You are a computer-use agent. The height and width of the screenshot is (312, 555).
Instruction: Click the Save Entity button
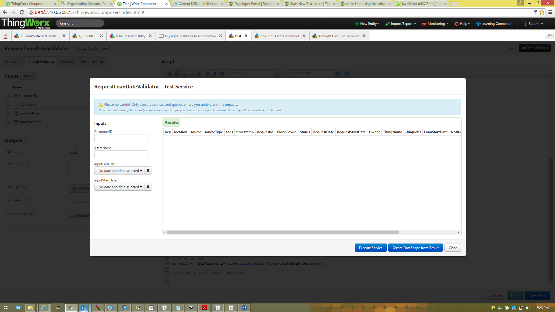(x=538, y=296)
